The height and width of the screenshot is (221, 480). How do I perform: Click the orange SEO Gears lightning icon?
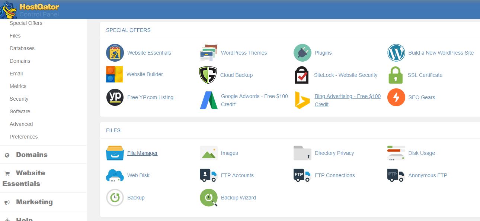(396, 97)
